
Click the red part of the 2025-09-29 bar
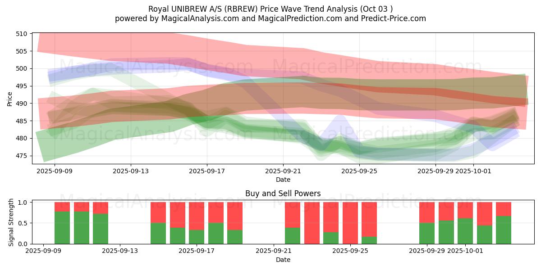(x=427, y=212)
